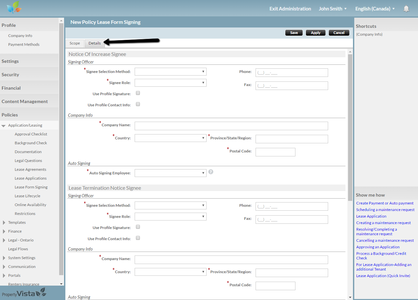Click the notifications bell icon

coord(406,9)
